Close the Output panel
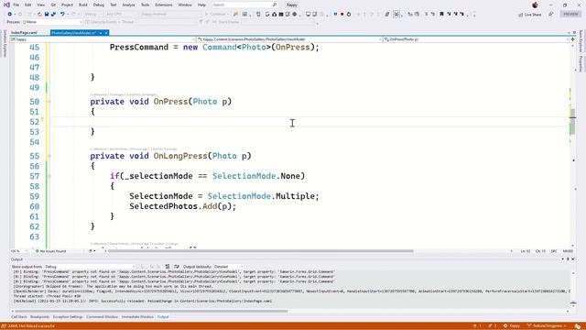The image size is (586, 330). pos(572,258)
